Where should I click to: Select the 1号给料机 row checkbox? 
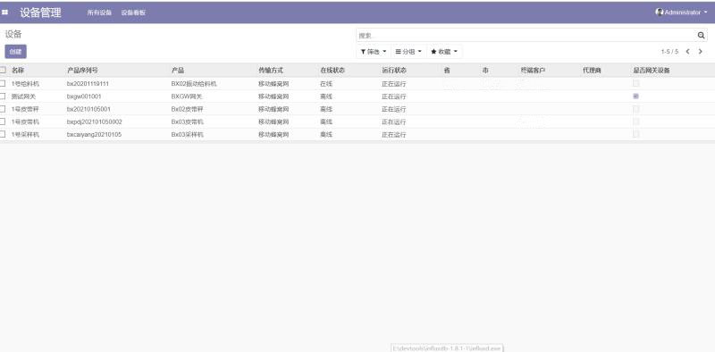click(3, 83)
